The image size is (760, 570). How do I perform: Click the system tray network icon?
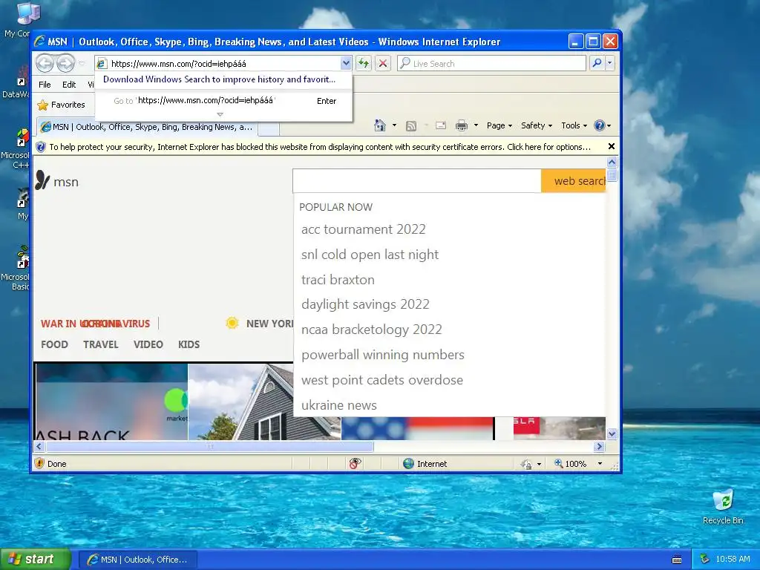click(x=705, y=559)
